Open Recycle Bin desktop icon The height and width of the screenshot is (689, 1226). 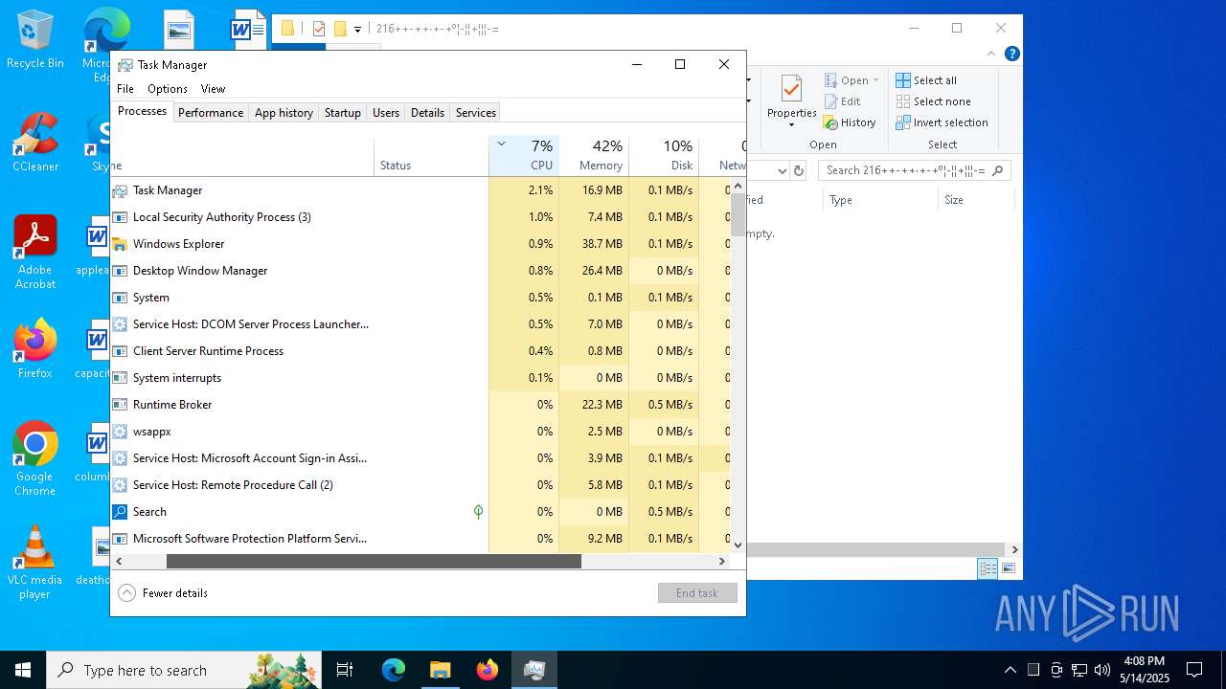pos(35,40)
